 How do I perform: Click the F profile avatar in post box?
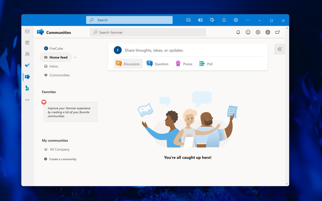(118, 50)
